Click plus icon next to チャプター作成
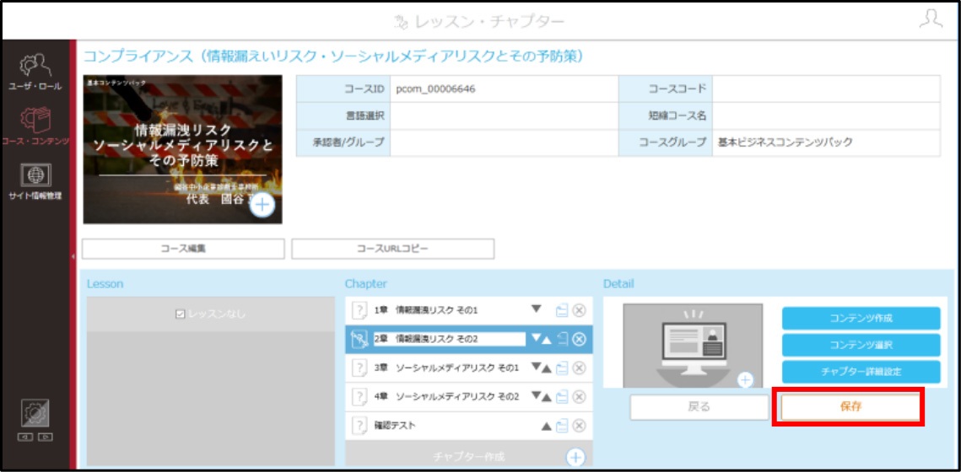This screenshot has height=472, width=961. tap(575, 457)
